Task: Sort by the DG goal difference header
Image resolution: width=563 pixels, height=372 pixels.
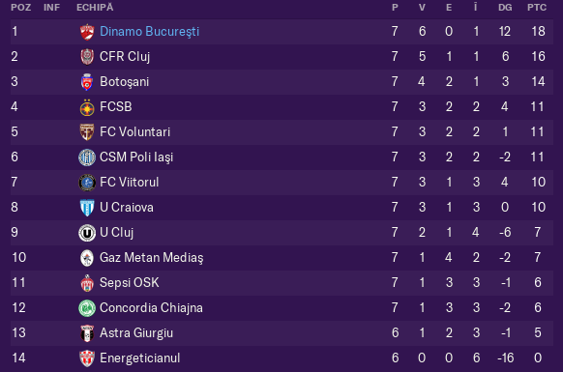Action: pyautogui.click(x=505, y=7)
